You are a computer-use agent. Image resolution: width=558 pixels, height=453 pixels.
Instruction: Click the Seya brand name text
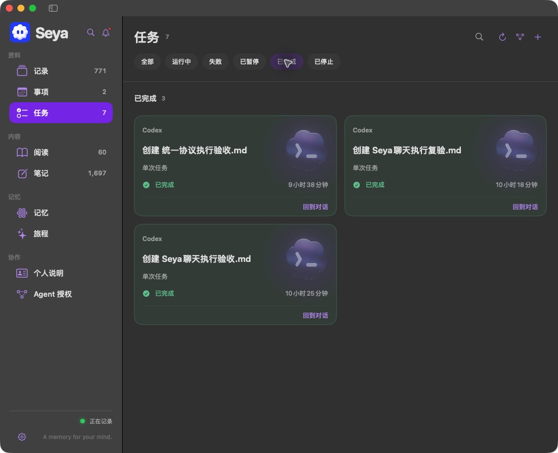[52, 34]
